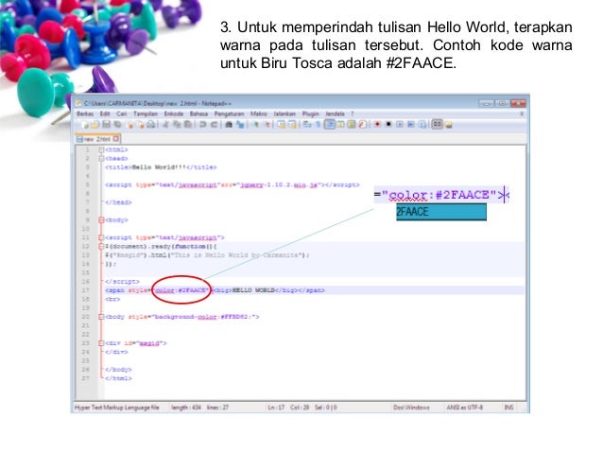
Task: Collapse the $(document).ready fold marker on line 12
Action: pos(101,246)
